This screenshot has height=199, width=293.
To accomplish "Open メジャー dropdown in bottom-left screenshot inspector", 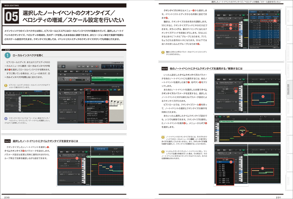I will 71,174.
